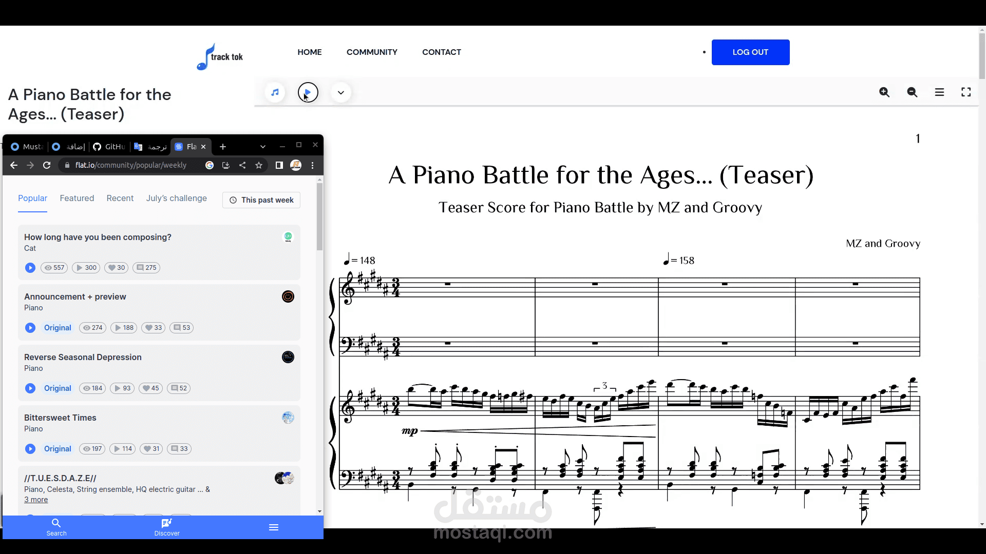The image size is (986, 554).
Task: Expand the playback options chevron
Action: 341,92
